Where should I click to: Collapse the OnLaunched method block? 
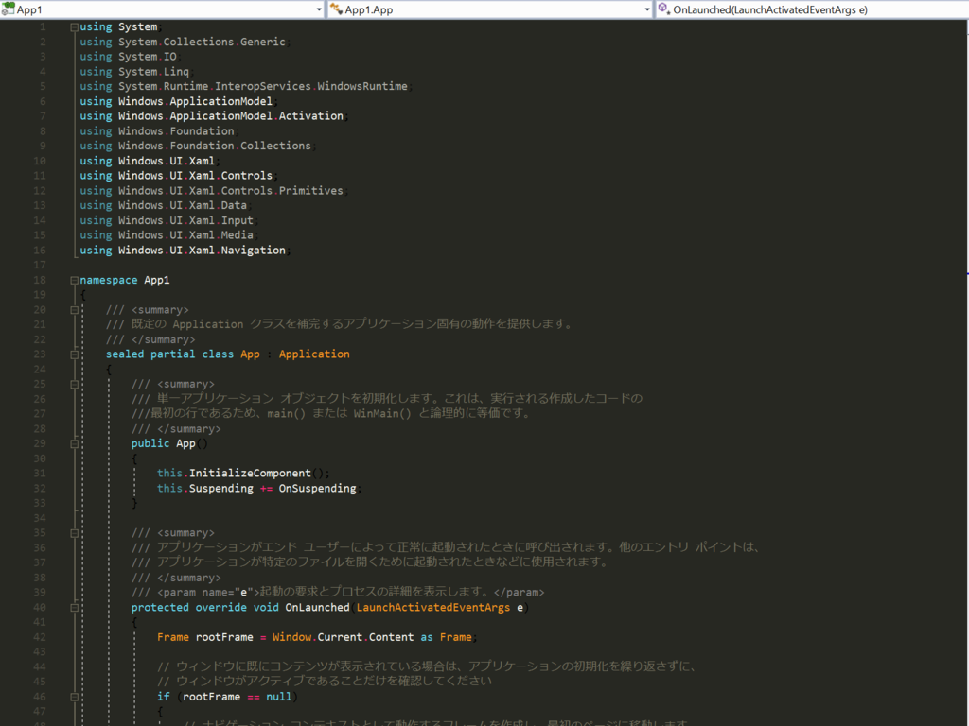pyautogui.click(x=74, y=608)
